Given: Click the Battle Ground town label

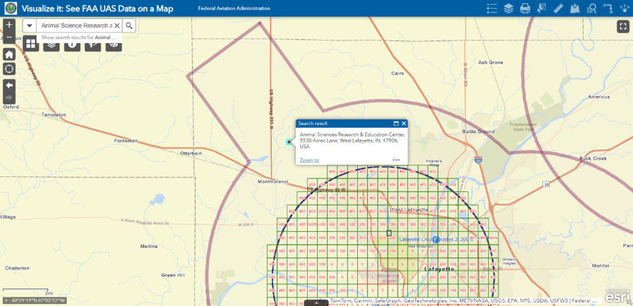Looking at the screenshot, I should point(478,132).
